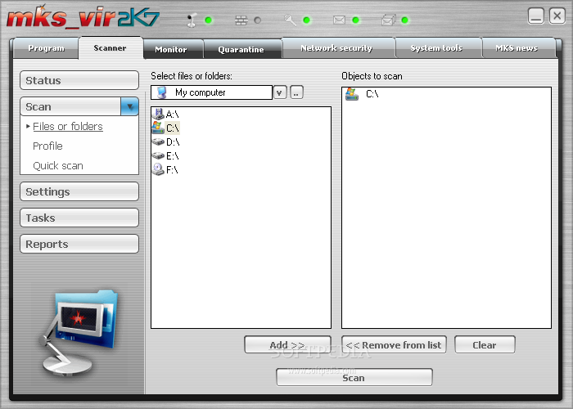The height and width of the screenshot is (409, 573).
Task: Select the C:\ Windows drive icon in file list
Action: [x=158, y=128]
